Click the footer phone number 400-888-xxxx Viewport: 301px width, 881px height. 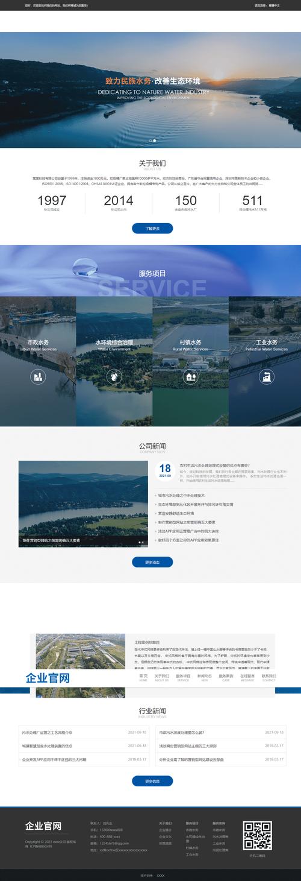tap(110, 836)
